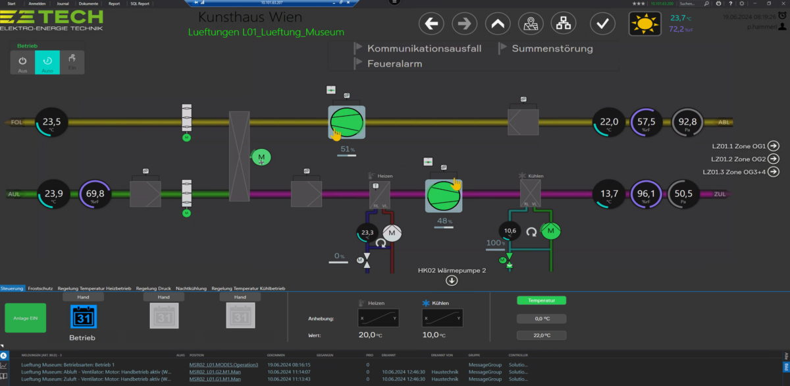Open the network hierarchy structure icon
This screenshot has height=386, width=790.
pyautogui.click(x=564, y=24)
